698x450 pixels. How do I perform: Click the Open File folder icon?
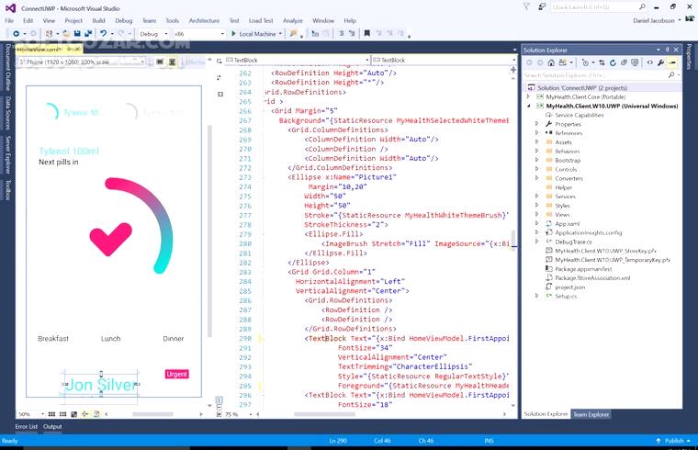click(x=66, y=34)
